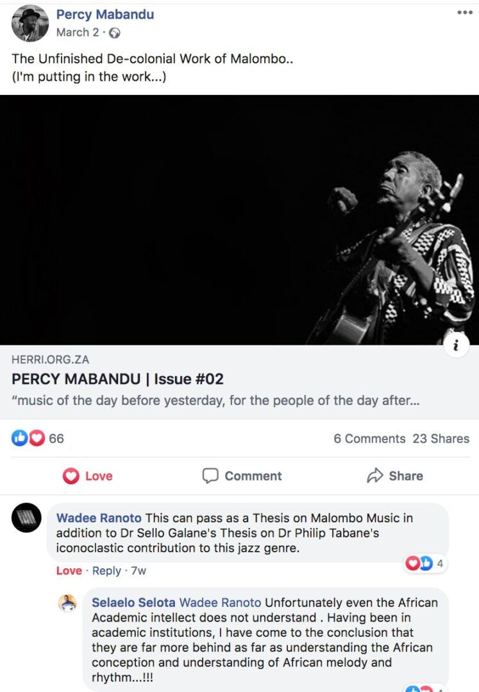This screenshot has height=692, width=479.
Task: Click the info icon on link preview
Action: click(x=456, y=346)
